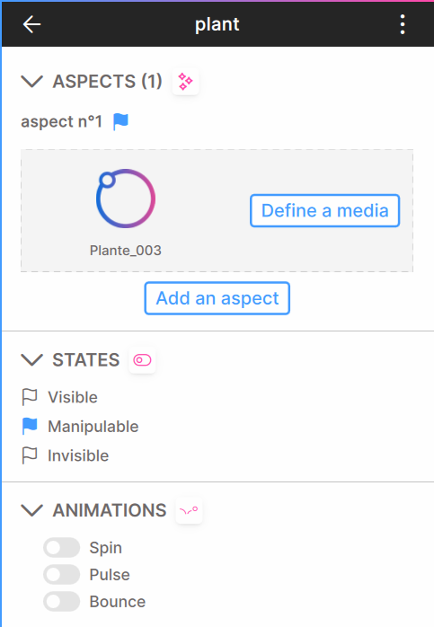Select the Manipulable state label
Screen dimensions: 434x627
93,427
